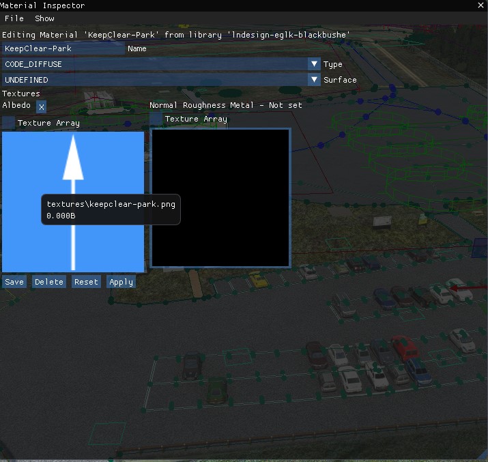Viewport: 488px width, 462px height.
Task: Click the KeepClear-Park name field
Action: pyautogui.click(x=63, y=48)
